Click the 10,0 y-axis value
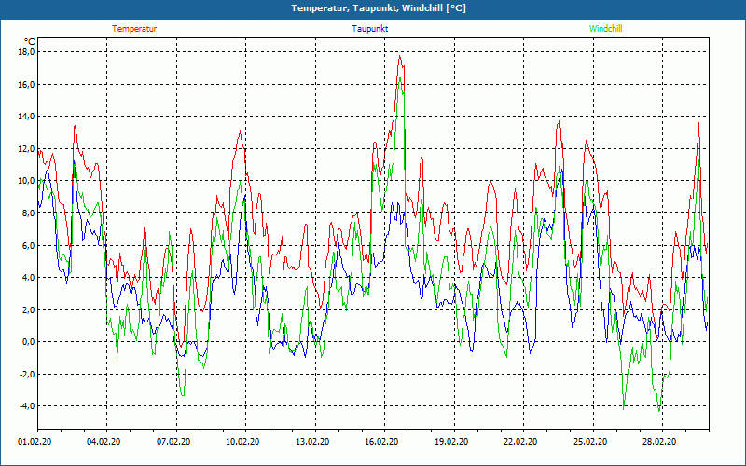Image resolution: width=746 pixels, height=466 pixels. pos(26,180)
